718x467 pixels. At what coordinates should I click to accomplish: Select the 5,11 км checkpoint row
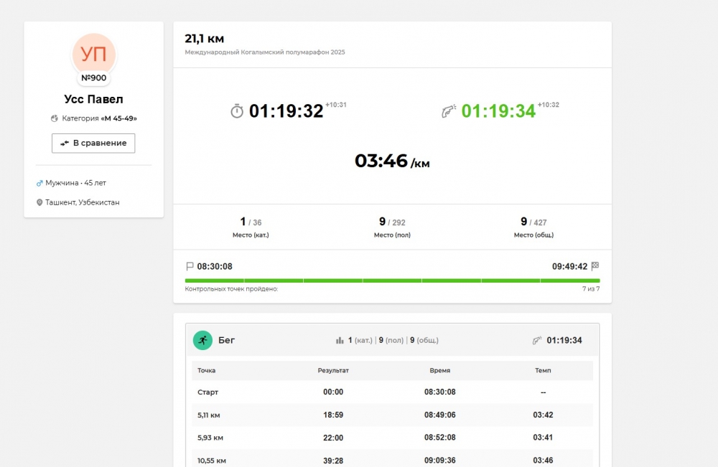point(392,415)
